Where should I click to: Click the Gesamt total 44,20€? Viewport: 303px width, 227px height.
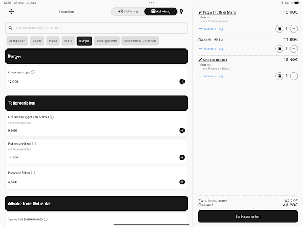pyautogui.click(x=291, y=205)
